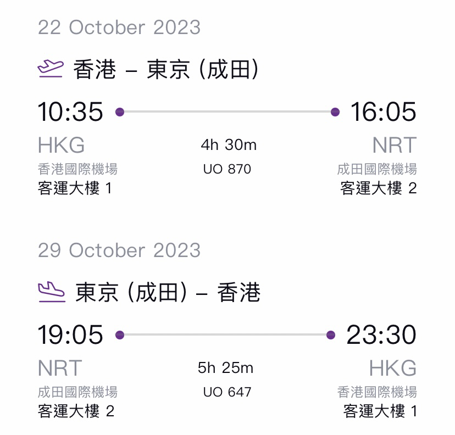Select the 29 October 2023 date

(119, 250)
